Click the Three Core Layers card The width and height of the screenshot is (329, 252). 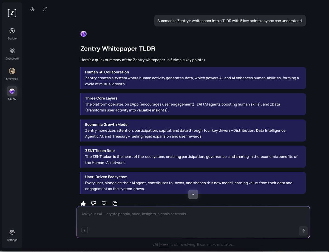(x=193, y=104)
